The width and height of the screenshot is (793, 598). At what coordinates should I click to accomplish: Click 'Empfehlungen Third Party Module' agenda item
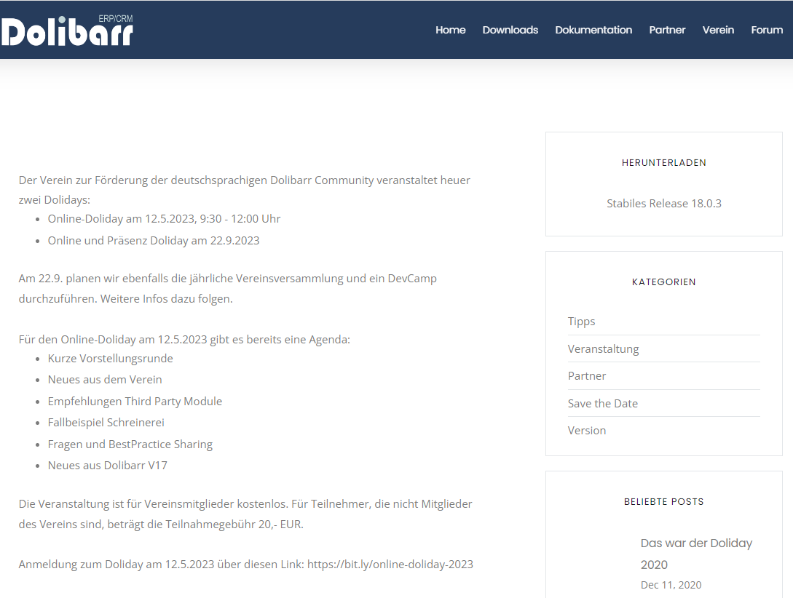[135, 402]
